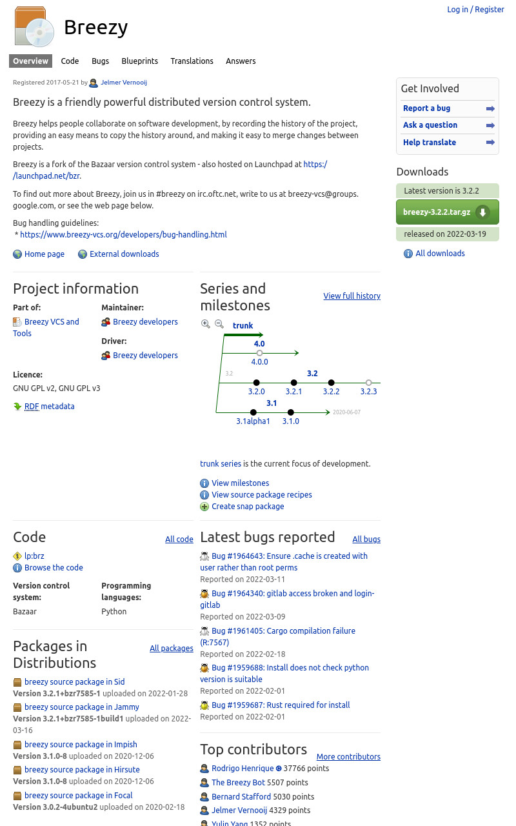Switch to the Overview tab
Image resolution: width=516 pixels, height=826 pixels.
(30, 61)
